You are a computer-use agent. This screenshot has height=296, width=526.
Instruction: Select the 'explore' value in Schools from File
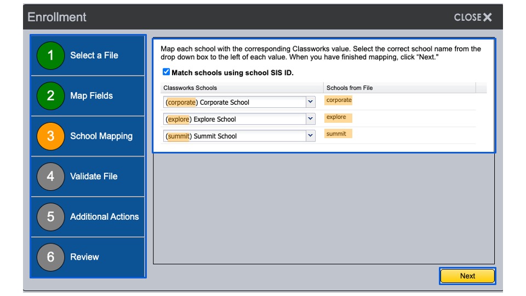click(336, 117)
